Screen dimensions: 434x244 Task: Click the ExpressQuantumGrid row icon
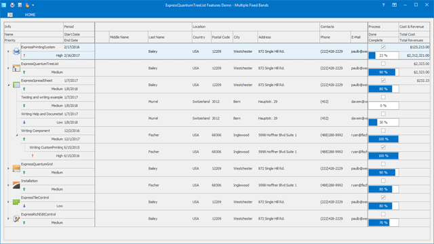point(16,168)
